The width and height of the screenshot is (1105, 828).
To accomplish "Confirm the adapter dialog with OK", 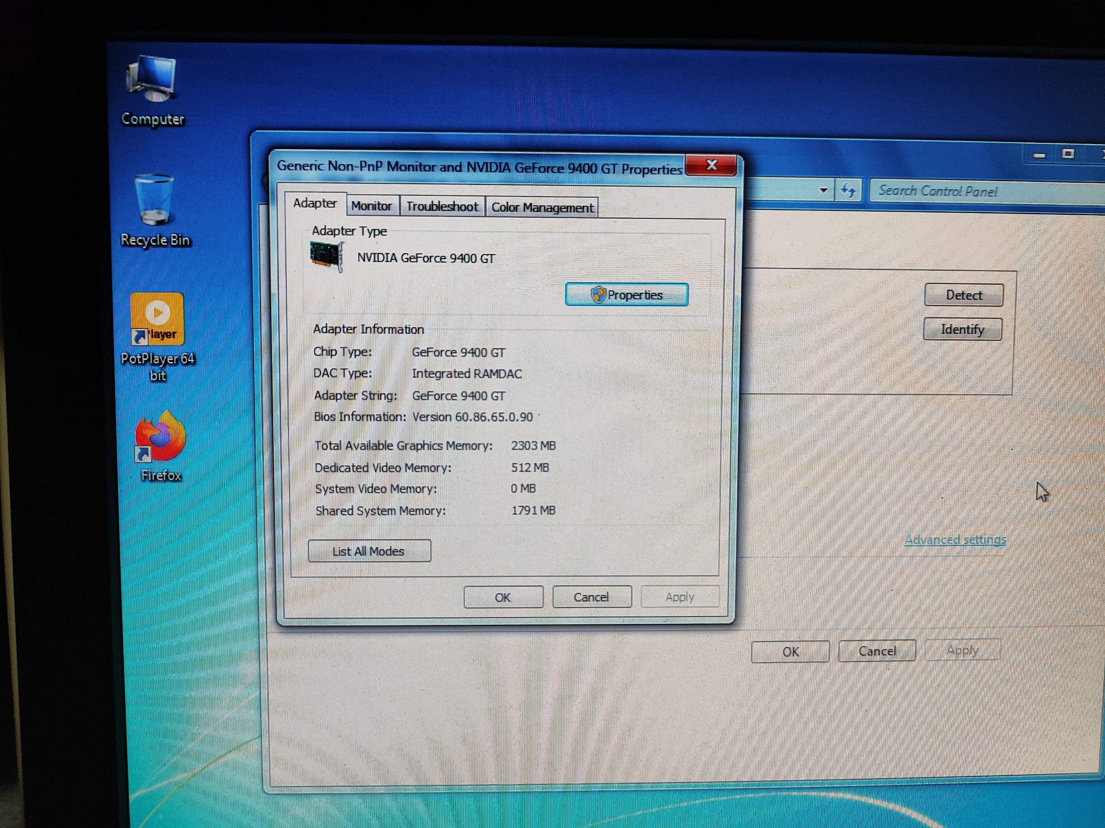I will (502, 597).
